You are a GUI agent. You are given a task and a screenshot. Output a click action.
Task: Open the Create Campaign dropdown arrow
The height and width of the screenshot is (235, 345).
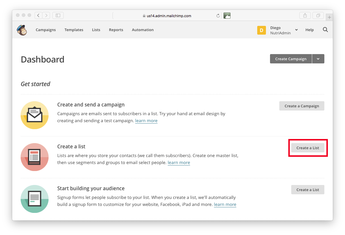pyautogui.click(x=318, y=59)
